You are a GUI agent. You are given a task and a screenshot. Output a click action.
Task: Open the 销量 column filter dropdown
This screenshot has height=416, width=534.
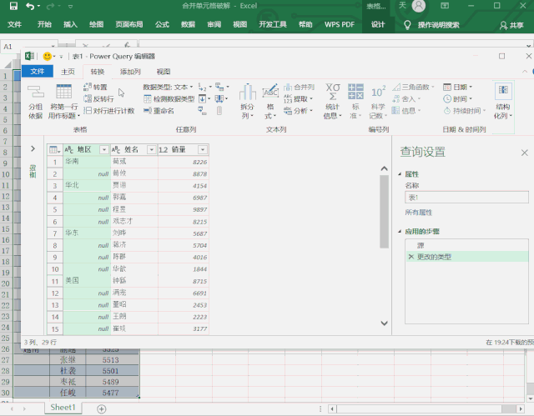pyautogui.click(x=203, y=150)
